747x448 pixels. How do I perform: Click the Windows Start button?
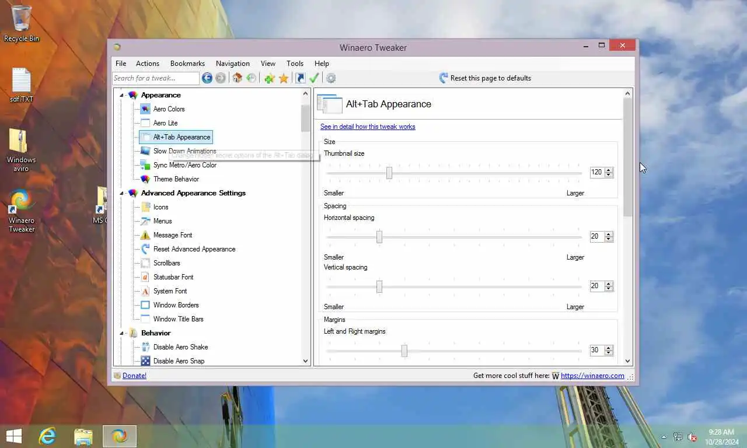tap(13, 436)
